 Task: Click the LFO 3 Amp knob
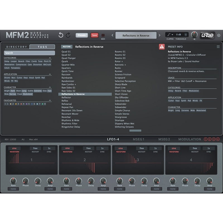[x=156, y=181]
